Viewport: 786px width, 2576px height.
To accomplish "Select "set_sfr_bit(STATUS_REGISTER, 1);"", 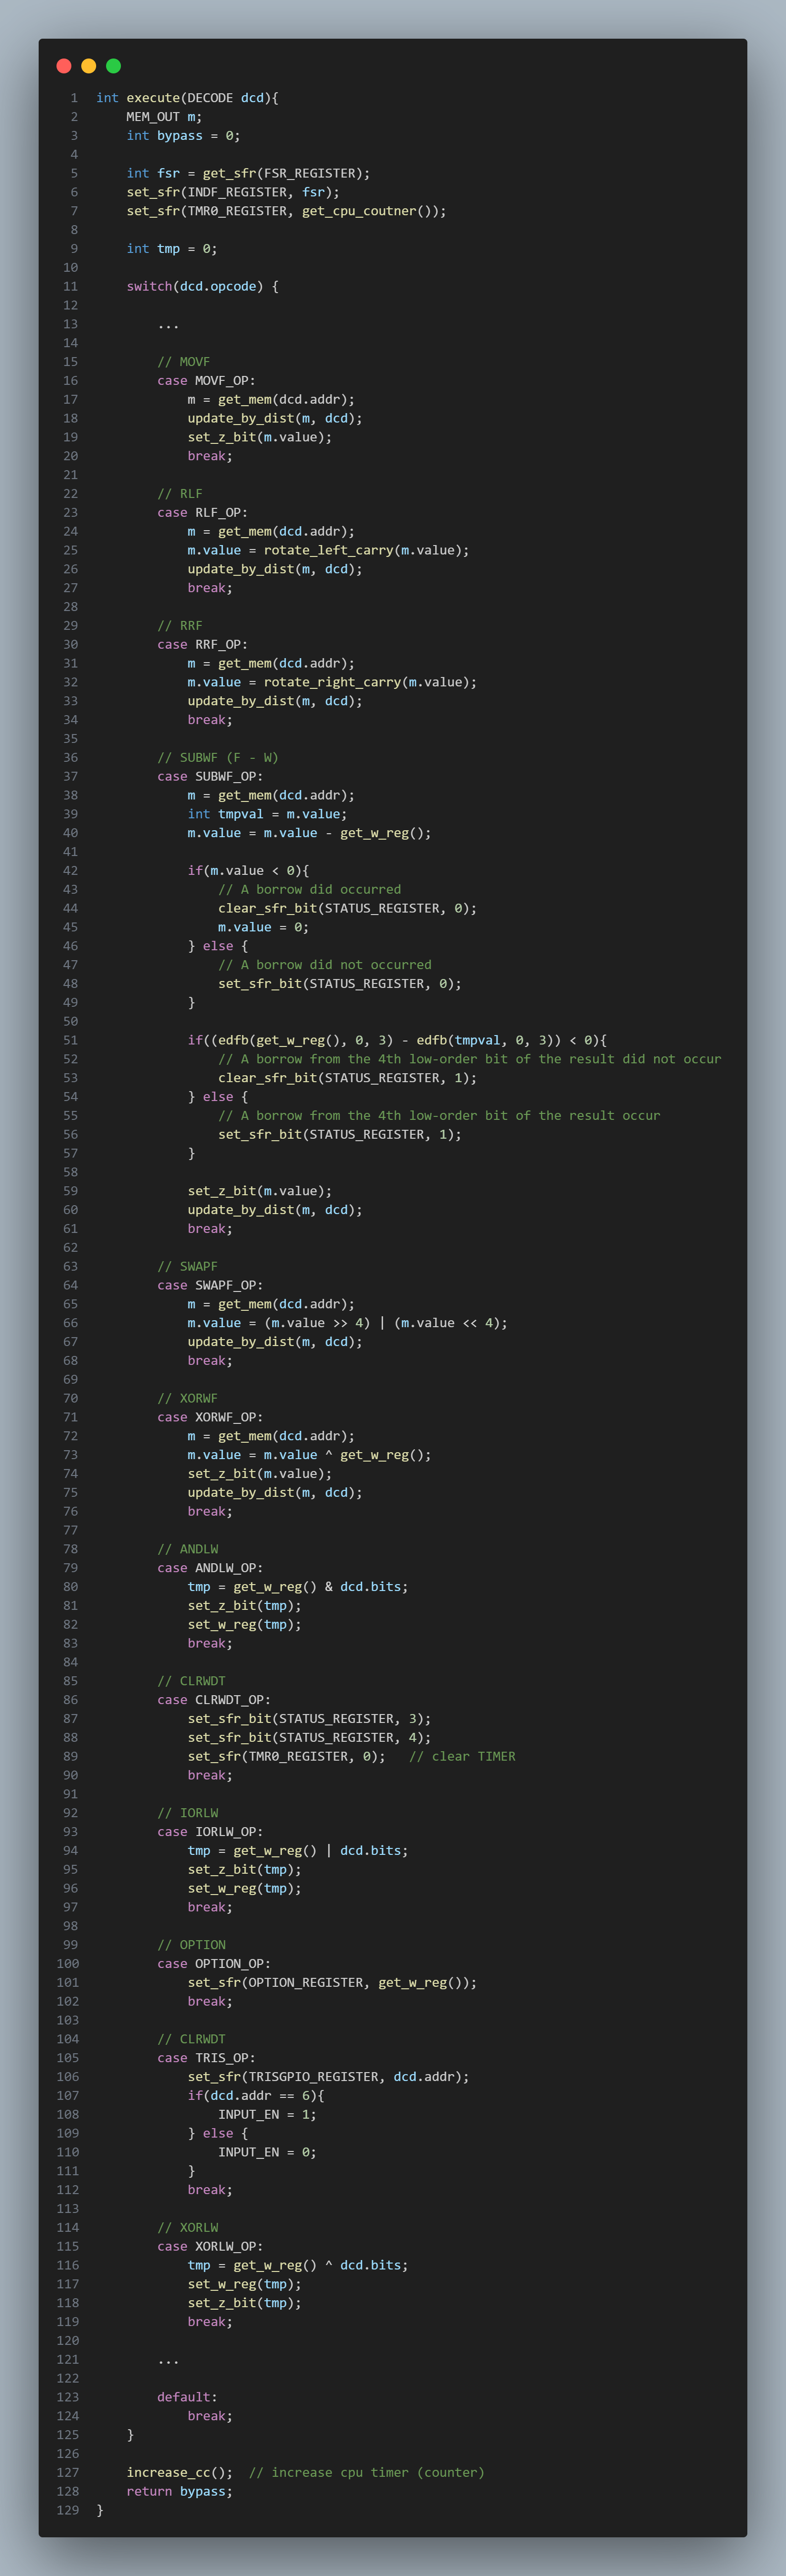I will coord(339,1135).
